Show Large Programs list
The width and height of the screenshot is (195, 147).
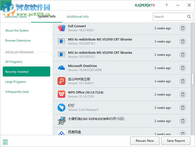pyautogui.click(x=16, y=82)
